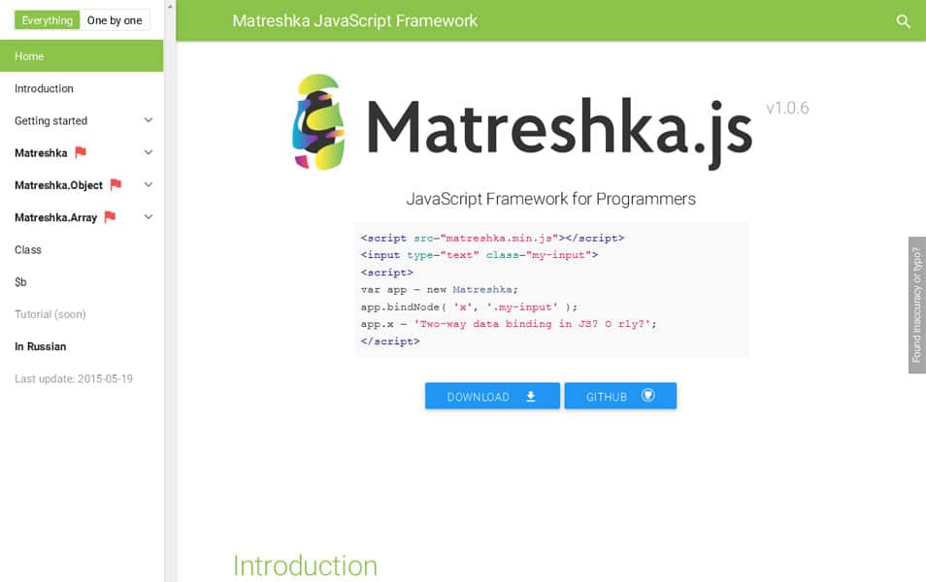
Task: Open the search icon in header
Action: (903, 21)
